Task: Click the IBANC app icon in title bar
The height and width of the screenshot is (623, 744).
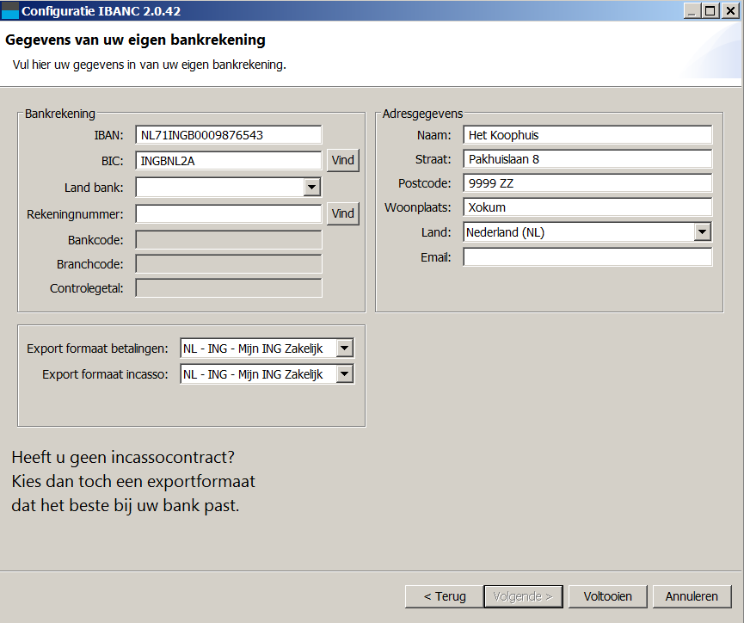Action: [10, 10]
